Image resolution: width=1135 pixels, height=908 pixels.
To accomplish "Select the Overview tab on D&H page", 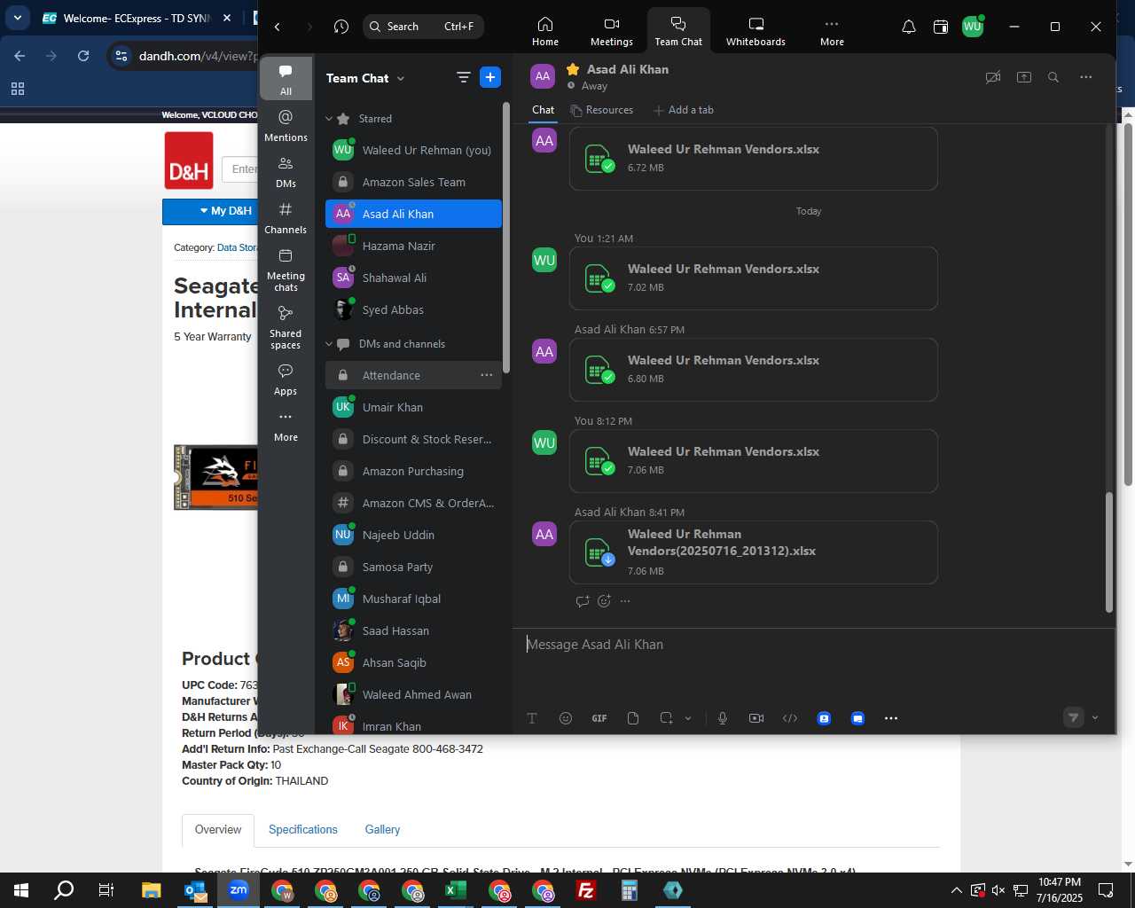I will [x=218, y=830].
